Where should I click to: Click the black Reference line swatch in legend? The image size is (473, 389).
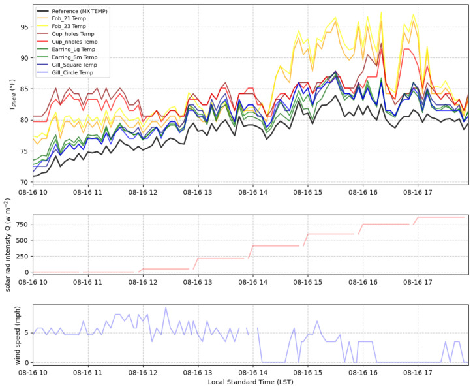point(43,11)
